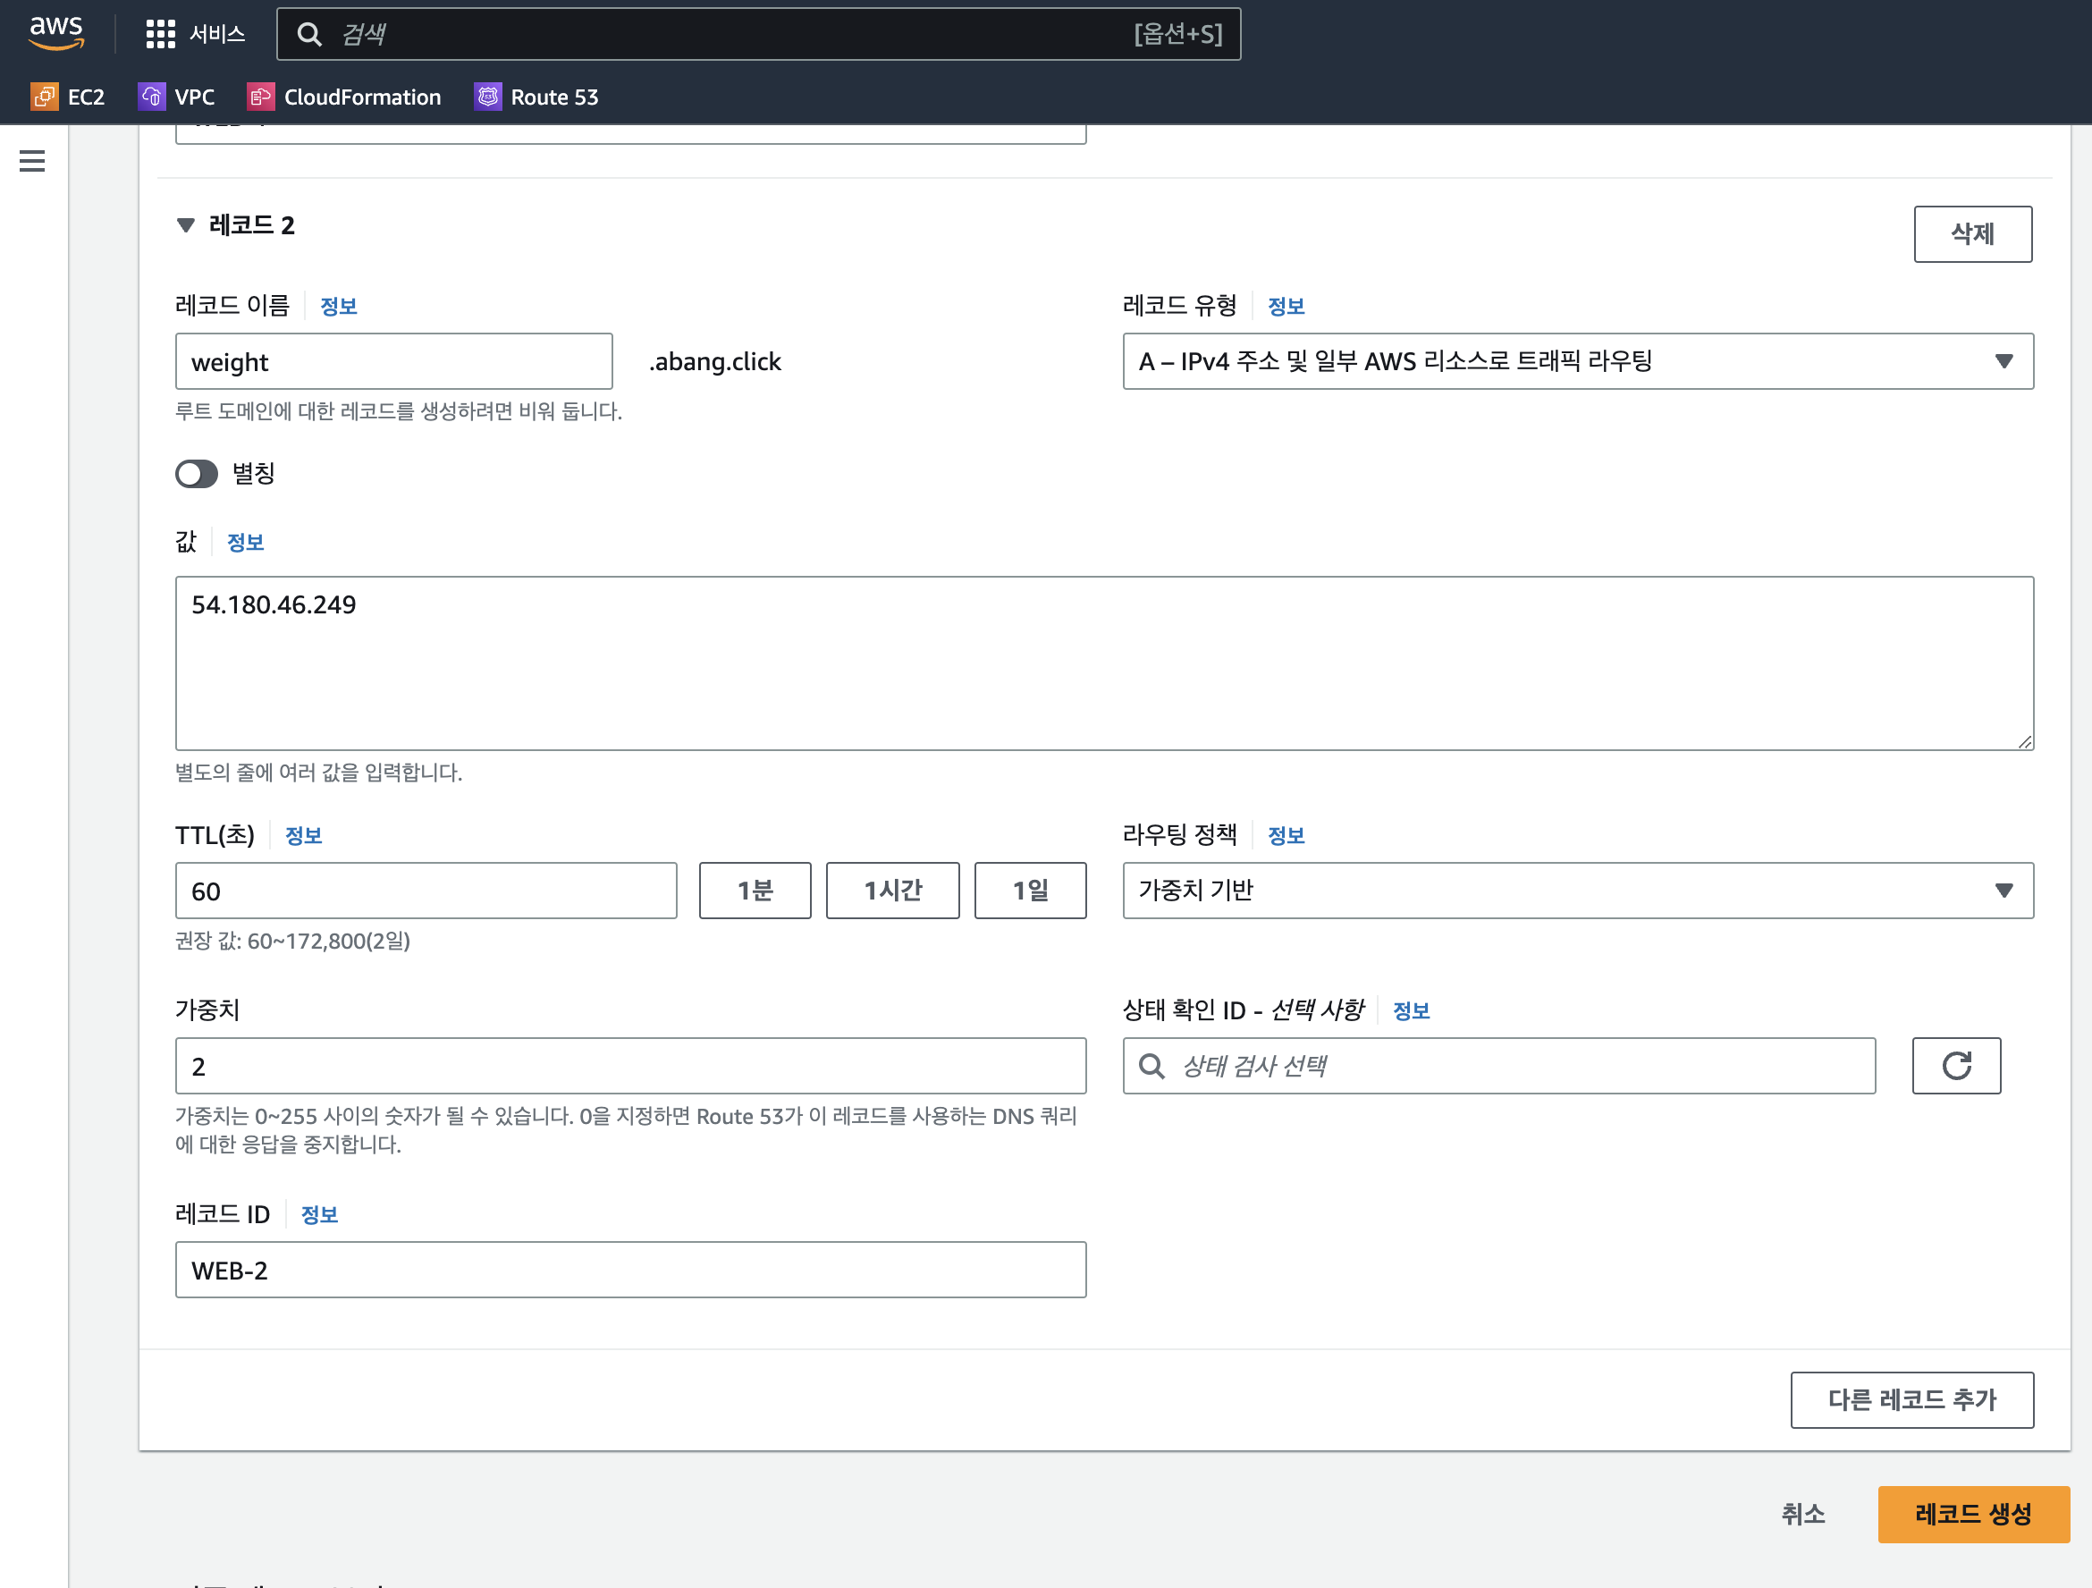
Task: Collapse the 레코드 2 section
Action: coord(185,225)
